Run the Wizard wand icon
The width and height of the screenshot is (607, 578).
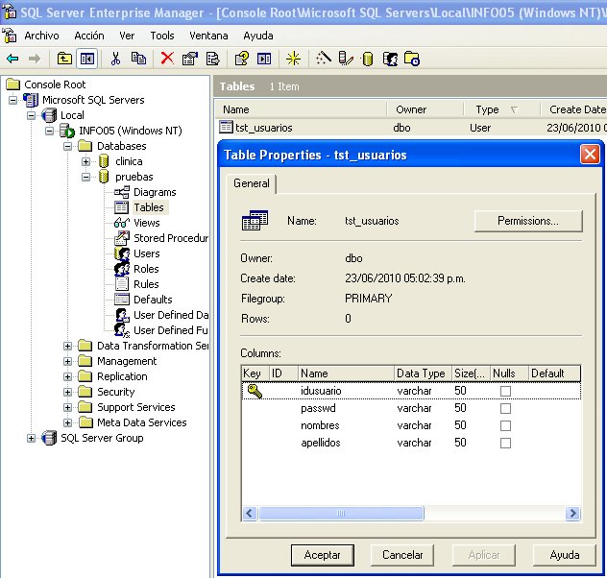tap(324, 59)
